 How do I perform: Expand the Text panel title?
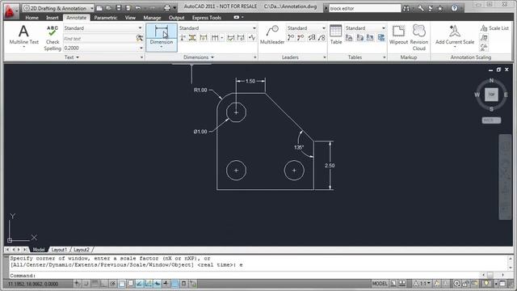[x=72, y=57]
